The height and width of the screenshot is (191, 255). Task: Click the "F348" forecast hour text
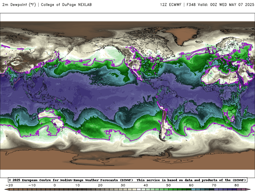pos(191,5)
